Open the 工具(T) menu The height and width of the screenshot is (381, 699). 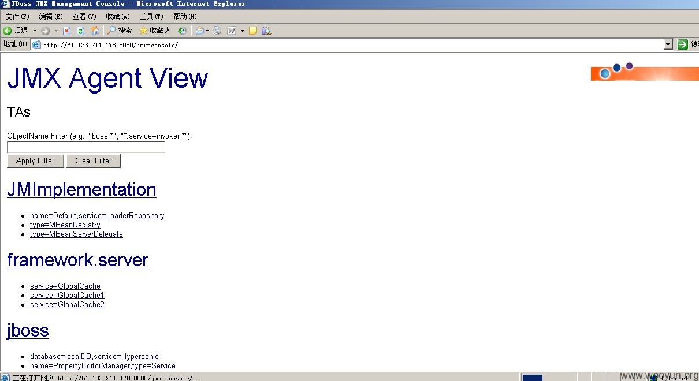point(151,17)
